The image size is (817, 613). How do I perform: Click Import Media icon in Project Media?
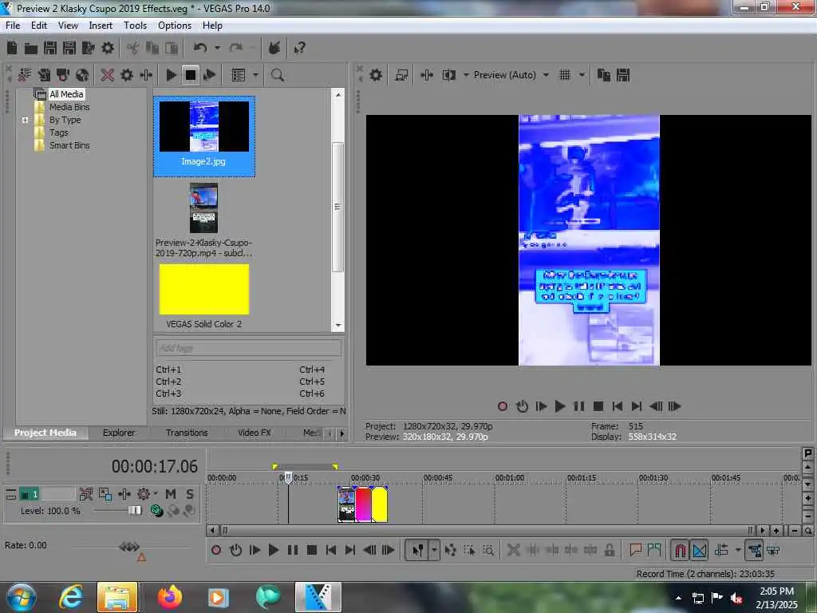(x=44, y=75)
